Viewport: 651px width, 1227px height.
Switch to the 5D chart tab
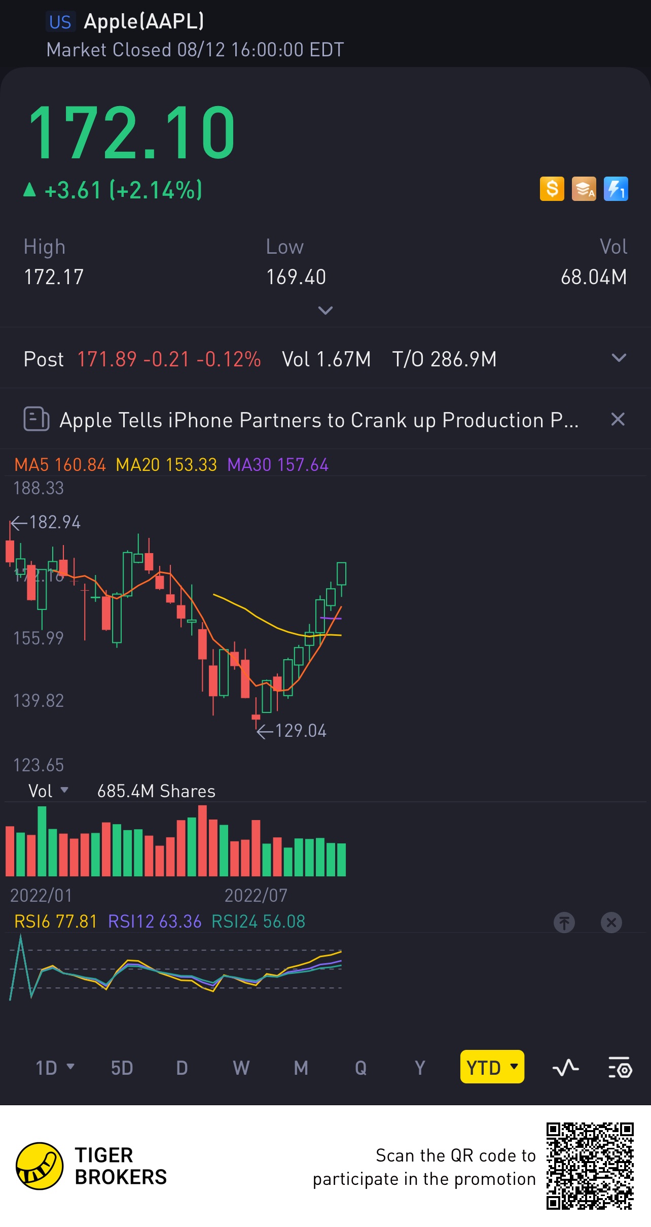pos(122,1068)
